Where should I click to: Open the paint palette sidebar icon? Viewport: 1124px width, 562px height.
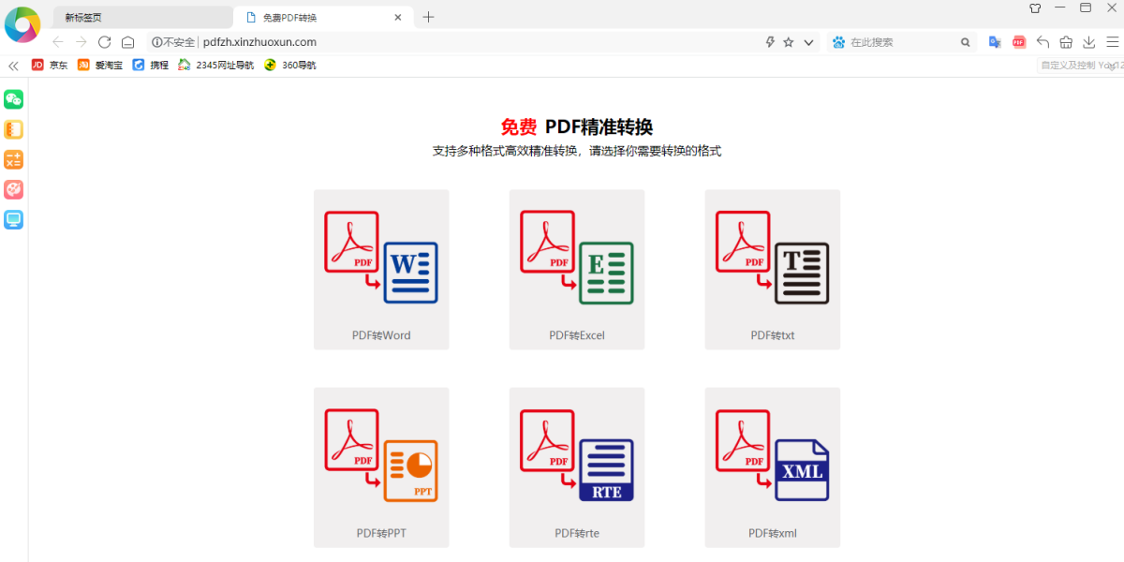coord(13,189)
